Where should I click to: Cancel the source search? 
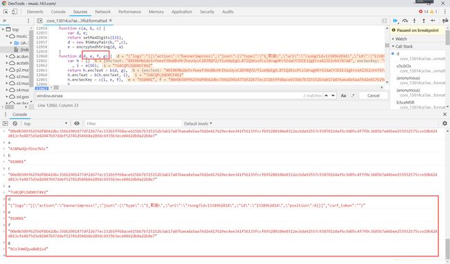[x=373, y=95]
